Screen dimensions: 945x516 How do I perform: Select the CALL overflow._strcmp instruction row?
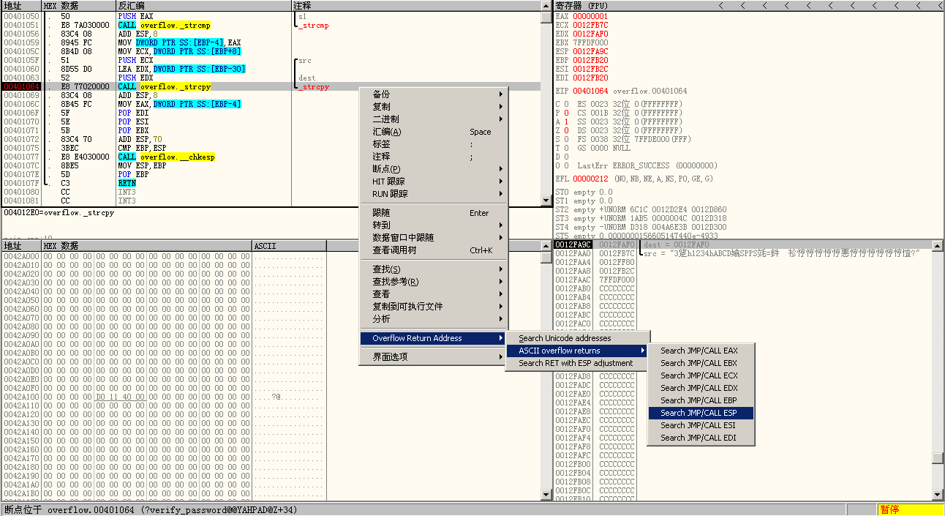tap(271, 25)
